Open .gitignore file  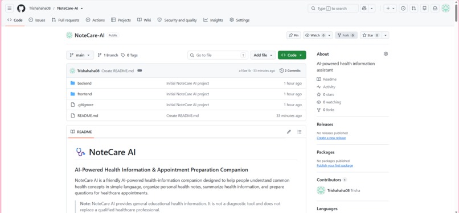click(85, 105)
